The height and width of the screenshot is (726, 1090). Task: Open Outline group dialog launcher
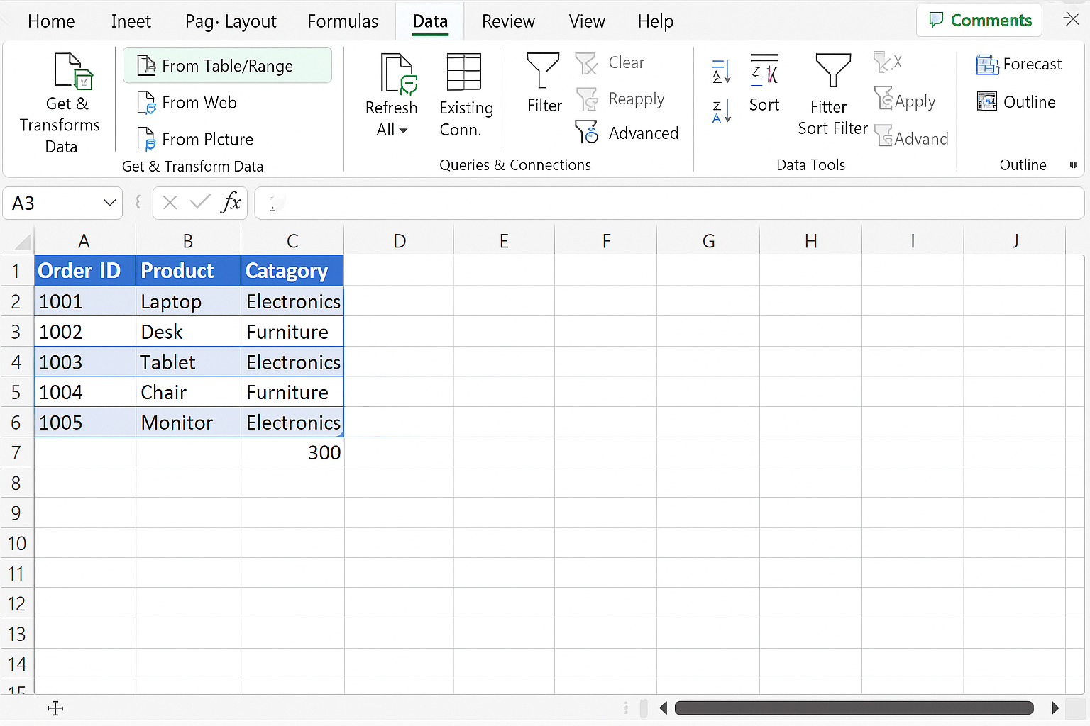[x=1074, y=165]
